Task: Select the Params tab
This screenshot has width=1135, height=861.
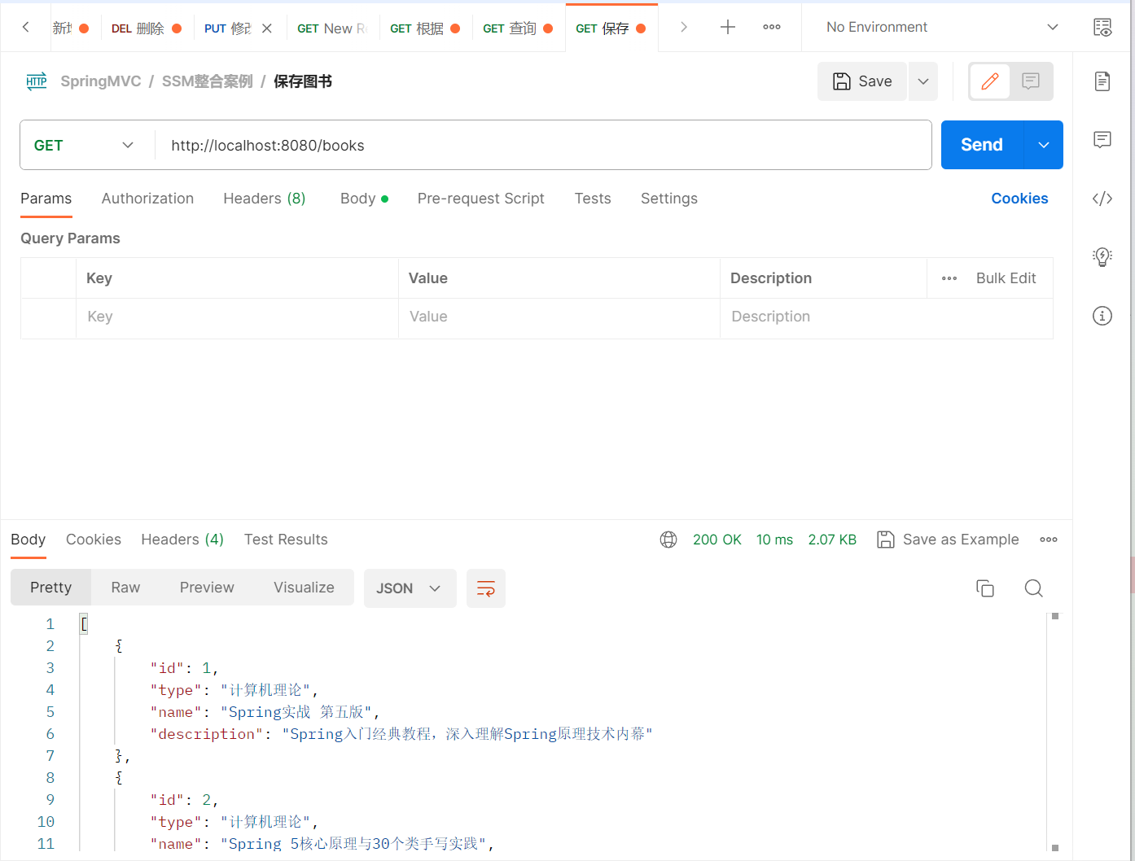Action: click(x=46, y=199)
